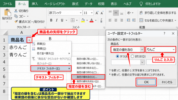This screenshot has width=178, height=100.
Task: Click OK in the autofilter dialog
Action: click(x=146, y=82)
